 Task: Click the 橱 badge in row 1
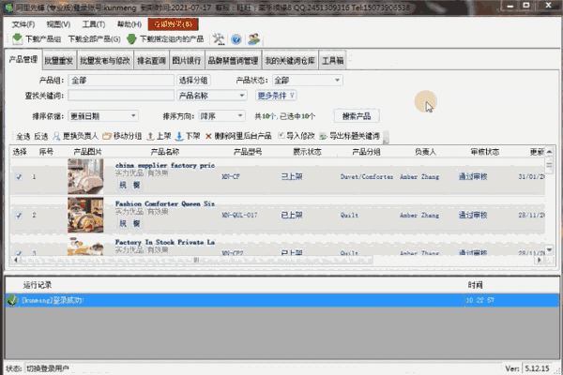pyautogui.click(x=136, y=185)
